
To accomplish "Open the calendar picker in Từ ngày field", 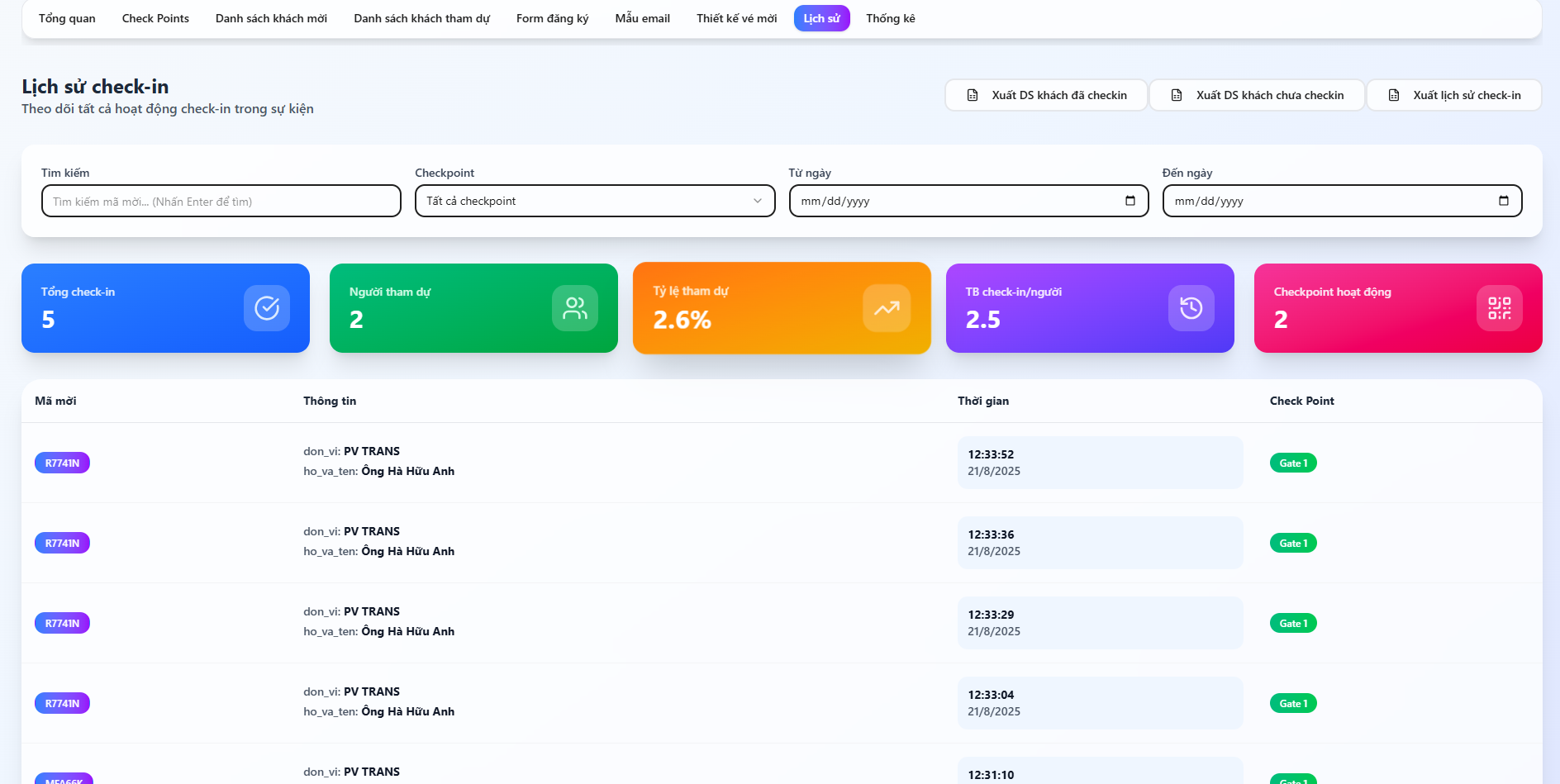I will coord(1131,200).
